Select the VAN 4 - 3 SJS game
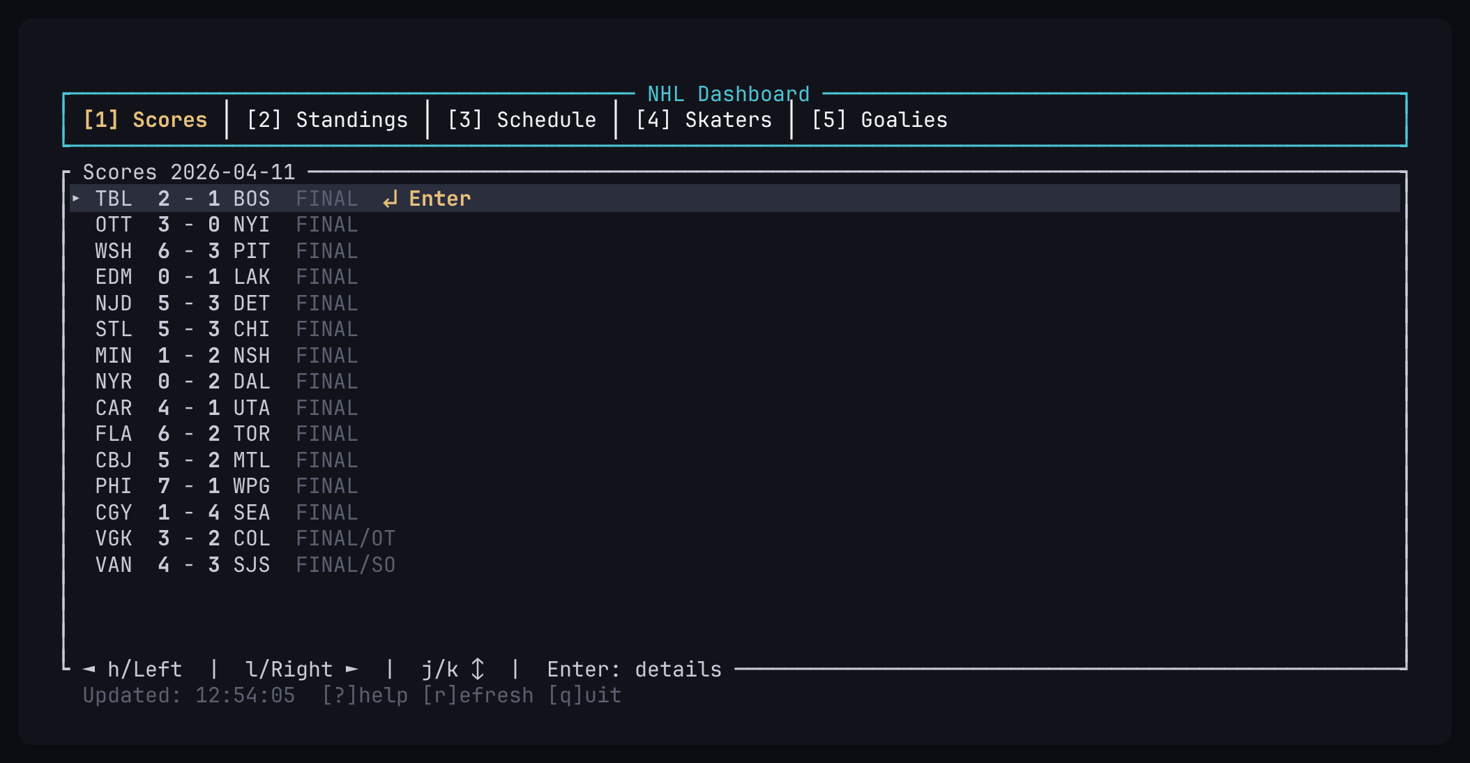This screenshot has height=763, width=1470. pos(735,565)
